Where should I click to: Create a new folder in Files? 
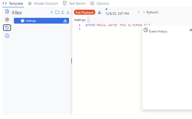pyautogui.click(x=57, y=12)
